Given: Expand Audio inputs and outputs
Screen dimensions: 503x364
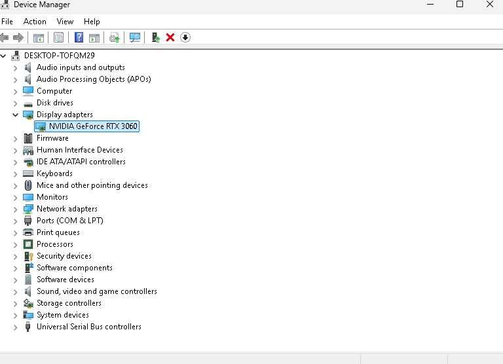Looking at the screenshot, I should pos(15,67).
